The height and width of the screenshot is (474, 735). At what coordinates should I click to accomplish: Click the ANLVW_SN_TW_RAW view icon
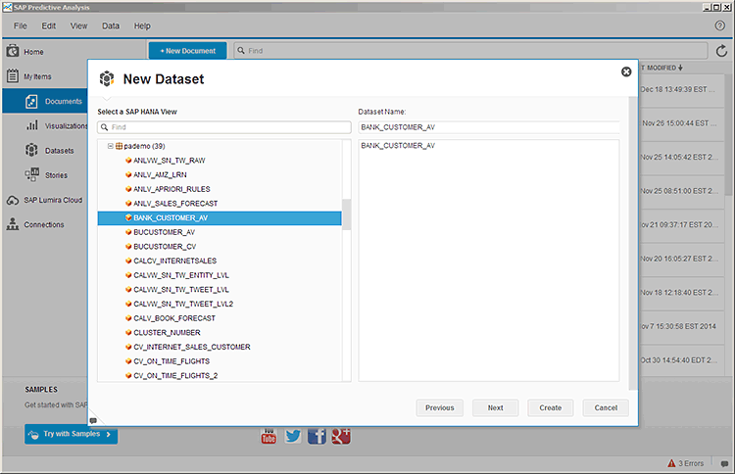[128, 161]
